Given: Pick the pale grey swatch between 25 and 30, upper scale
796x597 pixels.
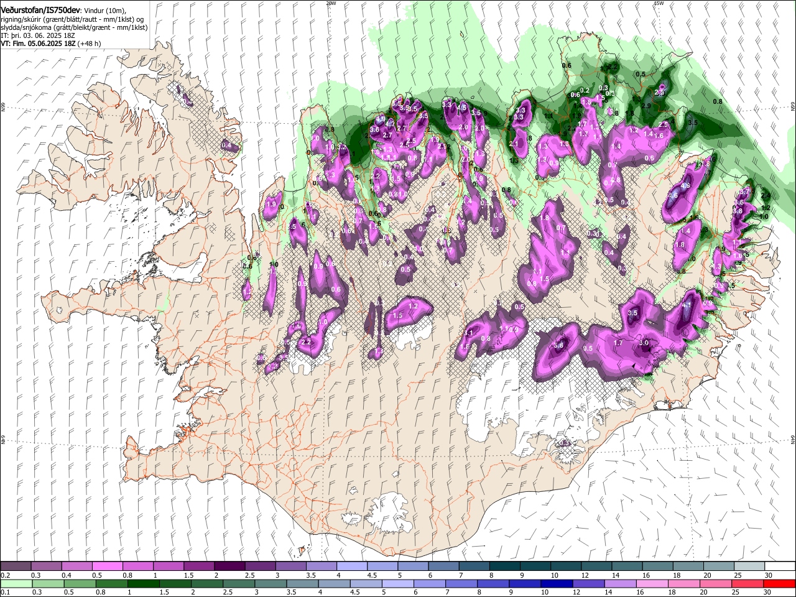Looking at the screenshot, I should pos(749,566).
